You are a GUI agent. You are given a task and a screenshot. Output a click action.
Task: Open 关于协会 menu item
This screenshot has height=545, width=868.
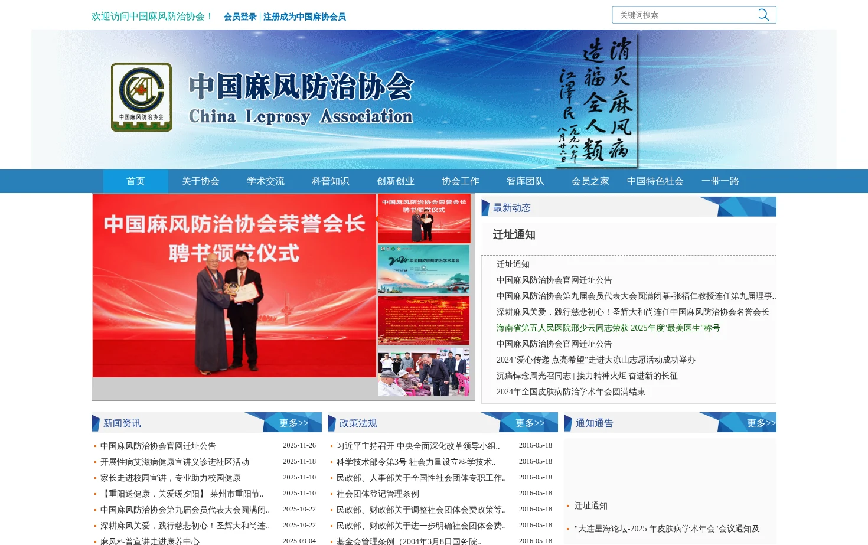tap(201, 181)
